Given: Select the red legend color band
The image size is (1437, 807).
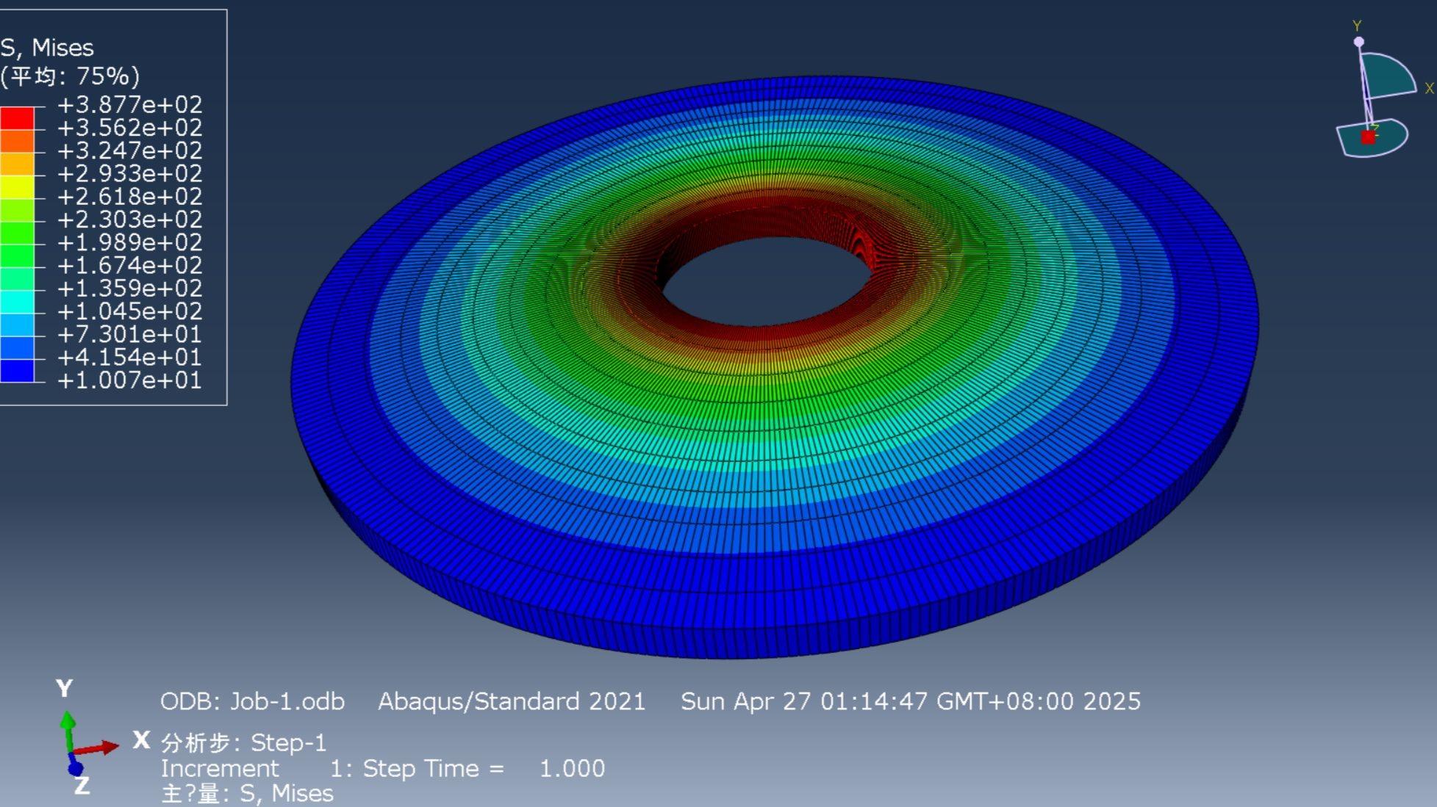Looking at the screenshot, I should pyautogui.click(x=17, y=117).
